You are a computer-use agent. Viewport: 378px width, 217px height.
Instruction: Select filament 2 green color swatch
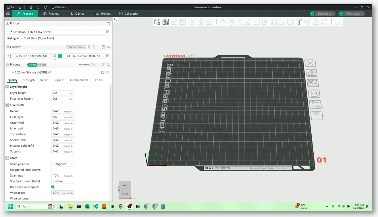coord(60,56)
